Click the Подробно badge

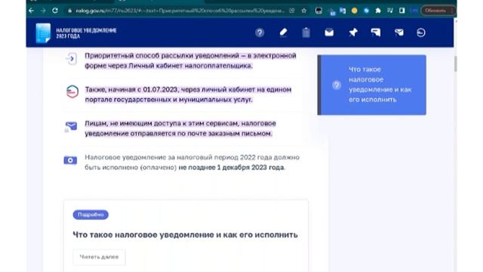(91, 215)
